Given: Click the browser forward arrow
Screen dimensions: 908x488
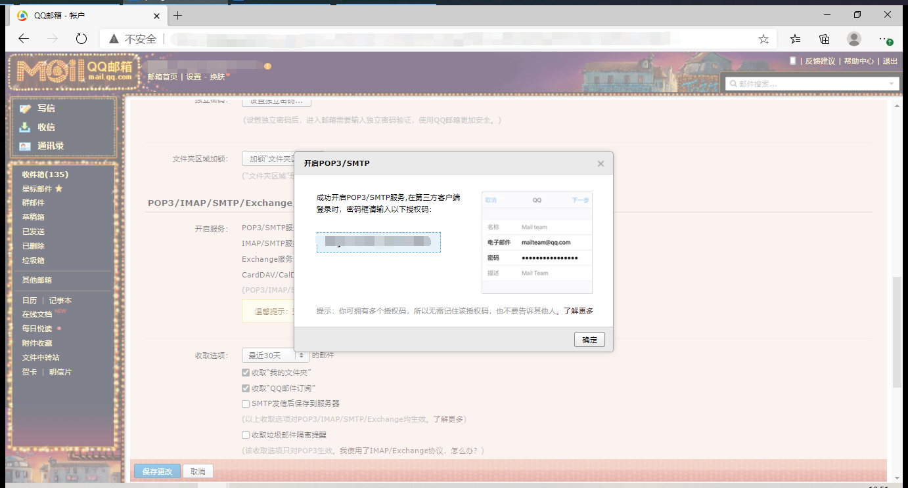Looking at the screenshot, I should pyautogui.click(x=53, y=39).
